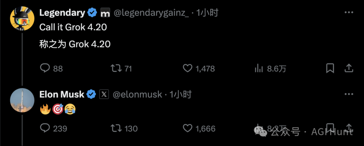Reply to Legendary's Grok 4.20 post
The width and height of the screenshot is (364, 146).
(45, 68)
